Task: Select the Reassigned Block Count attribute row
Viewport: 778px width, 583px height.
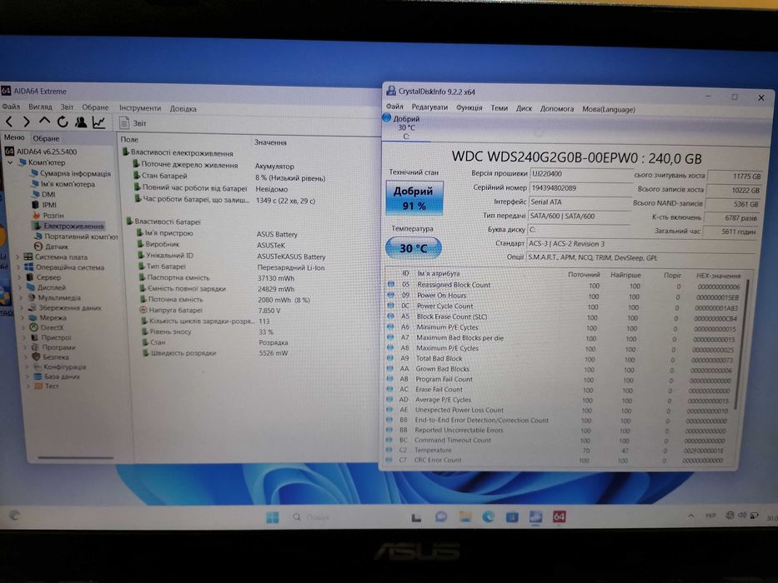Action: [565, 285]
